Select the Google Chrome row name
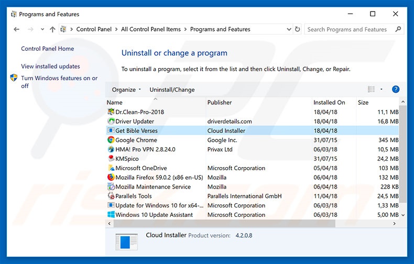 (136, 140)
